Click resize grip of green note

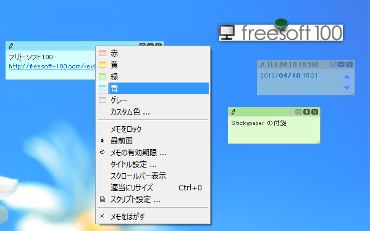pos(318,142)
